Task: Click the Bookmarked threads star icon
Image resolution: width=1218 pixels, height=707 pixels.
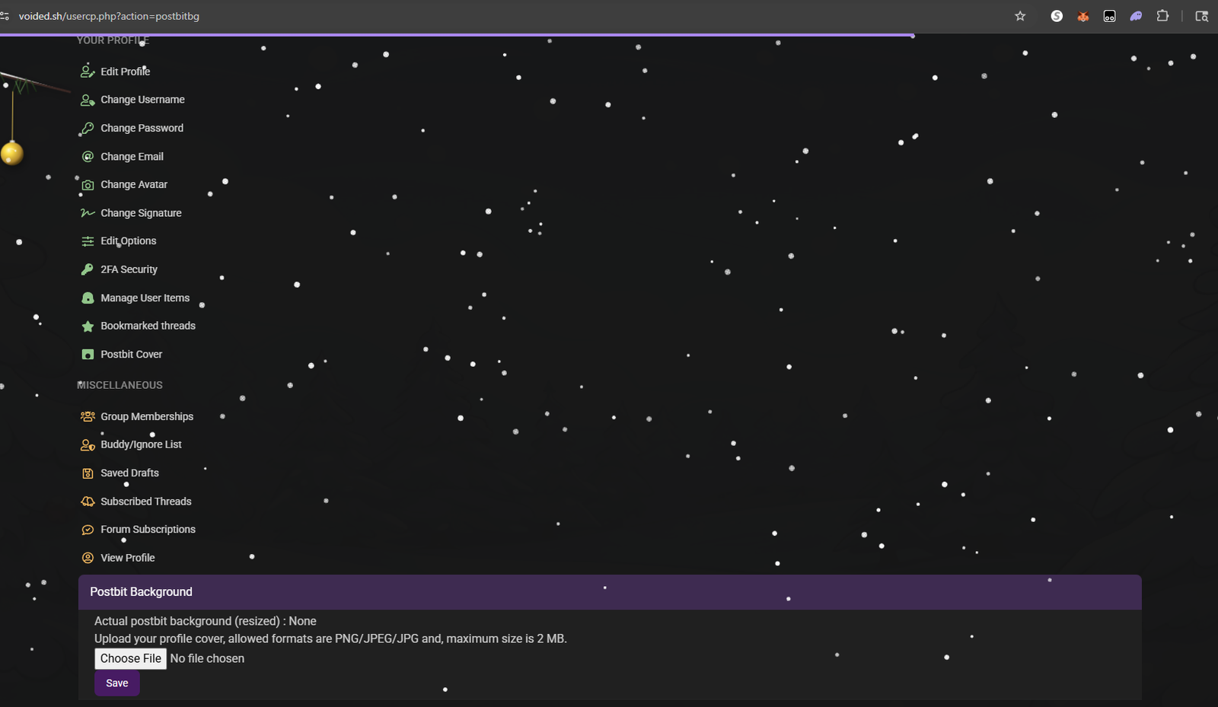Action: coord(88,326)
